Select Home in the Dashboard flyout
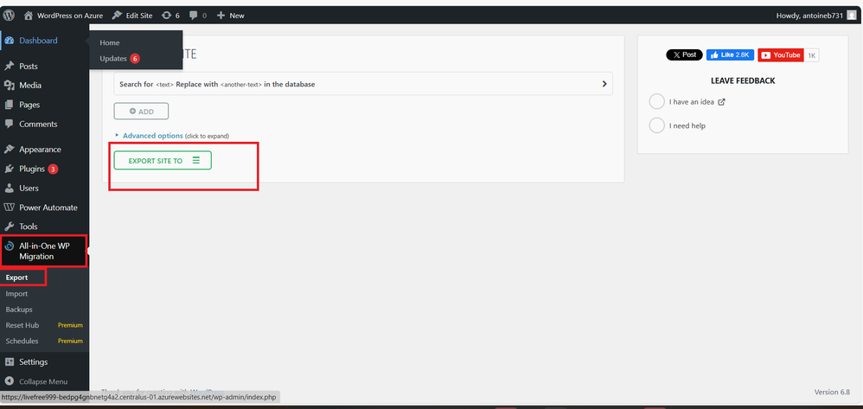 (x=110, y=42)
